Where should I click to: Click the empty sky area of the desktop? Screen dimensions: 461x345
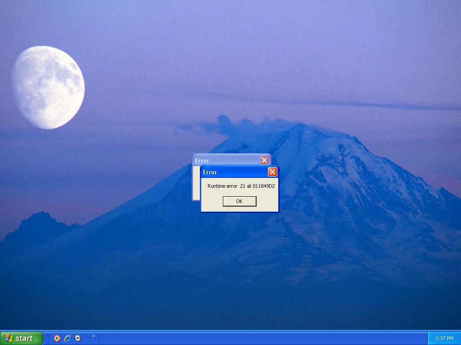pyautogui.click(x=270, y=45)
